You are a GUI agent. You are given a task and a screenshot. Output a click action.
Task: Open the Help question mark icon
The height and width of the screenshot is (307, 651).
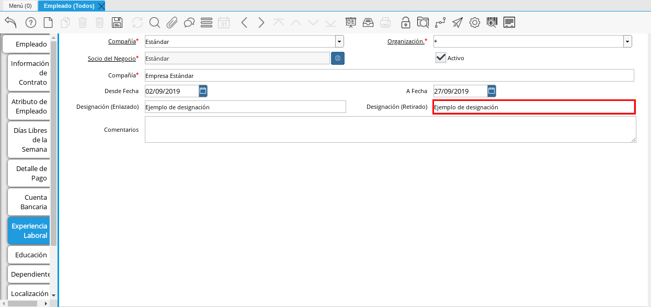31,22
